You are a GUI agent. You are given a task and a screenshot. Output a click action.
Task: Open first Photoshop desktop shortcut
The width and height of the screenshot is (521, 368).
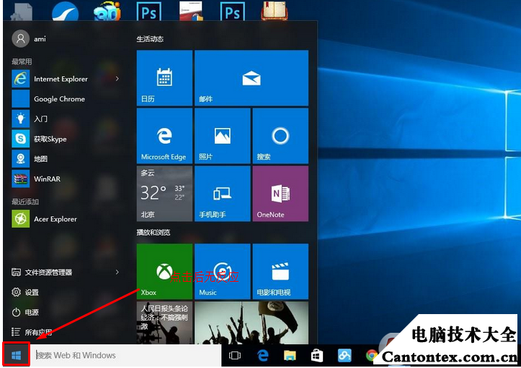click(x=149, y=11)
